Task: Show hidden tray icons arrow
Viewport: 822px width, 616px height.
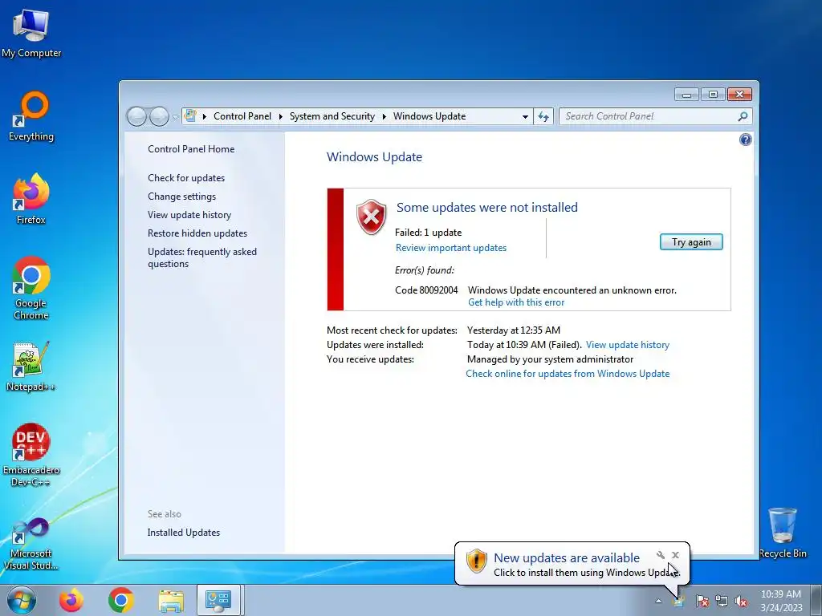Action: click(658, 601)
